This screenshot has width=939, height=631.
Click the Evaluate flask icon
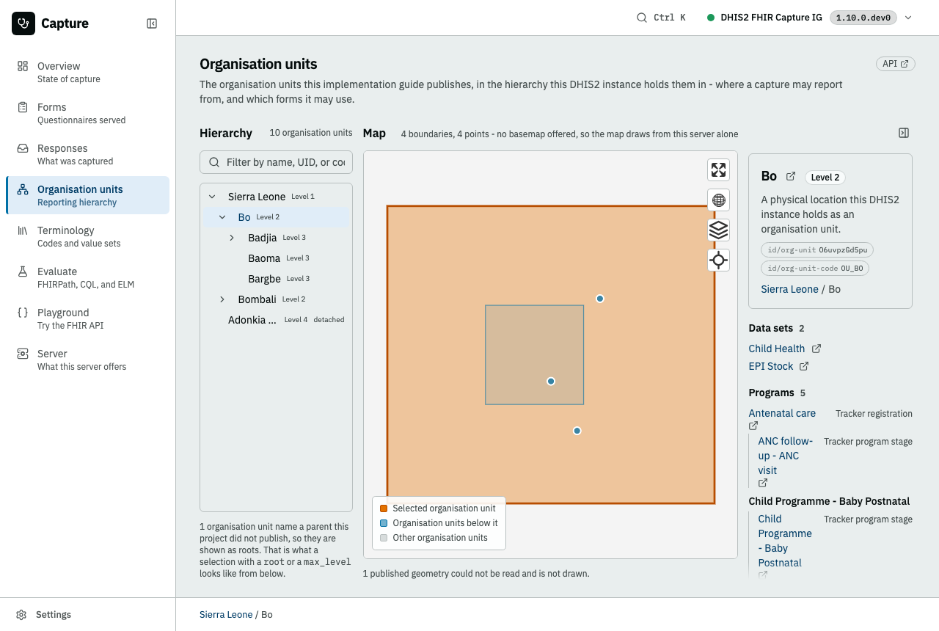[x=23, y=271]
